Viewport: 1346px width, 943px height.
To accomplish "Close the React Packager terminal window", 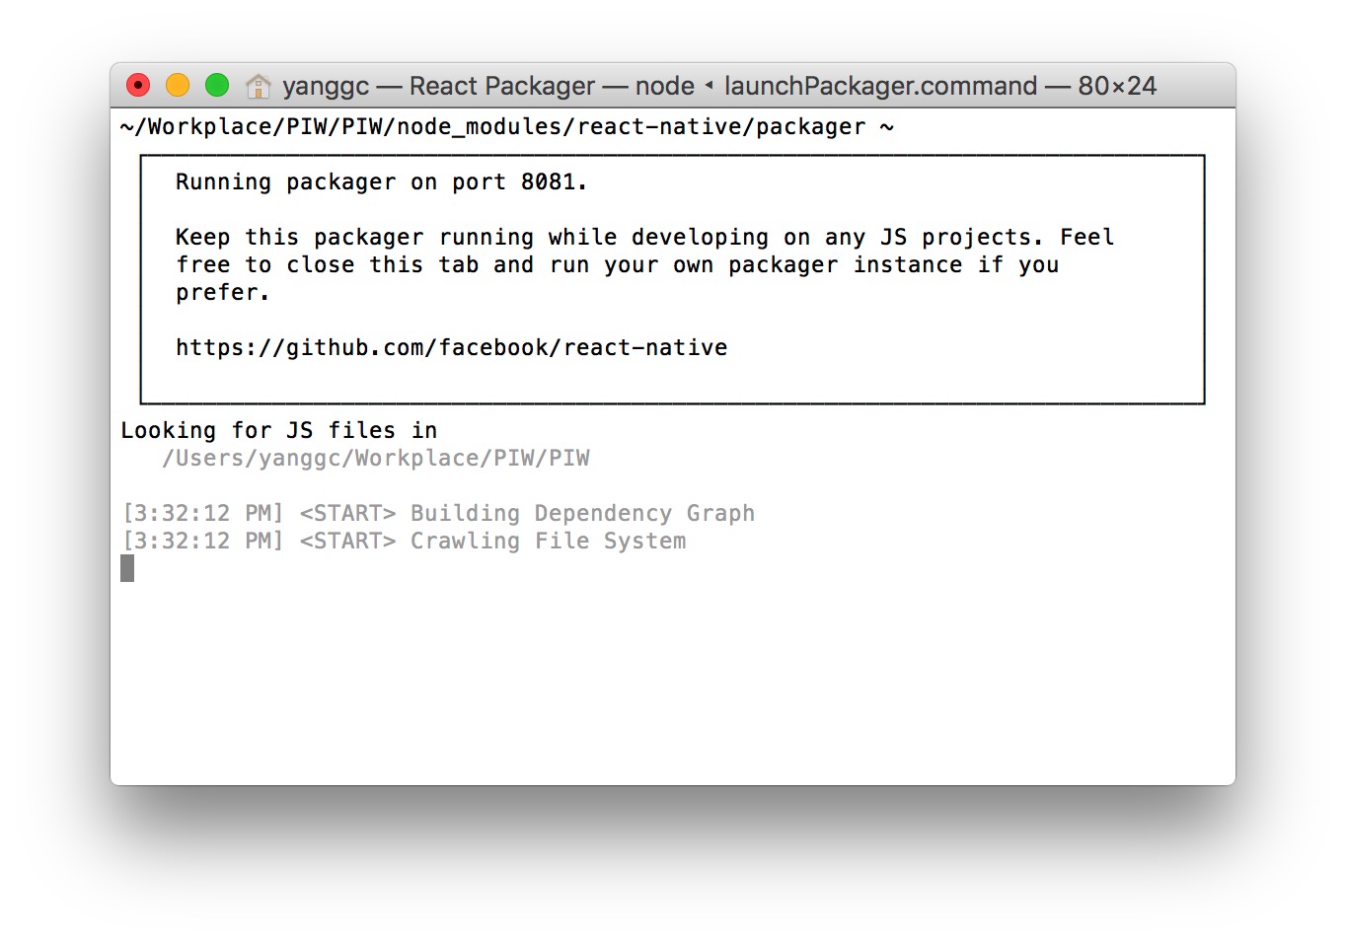I will 138,86.
